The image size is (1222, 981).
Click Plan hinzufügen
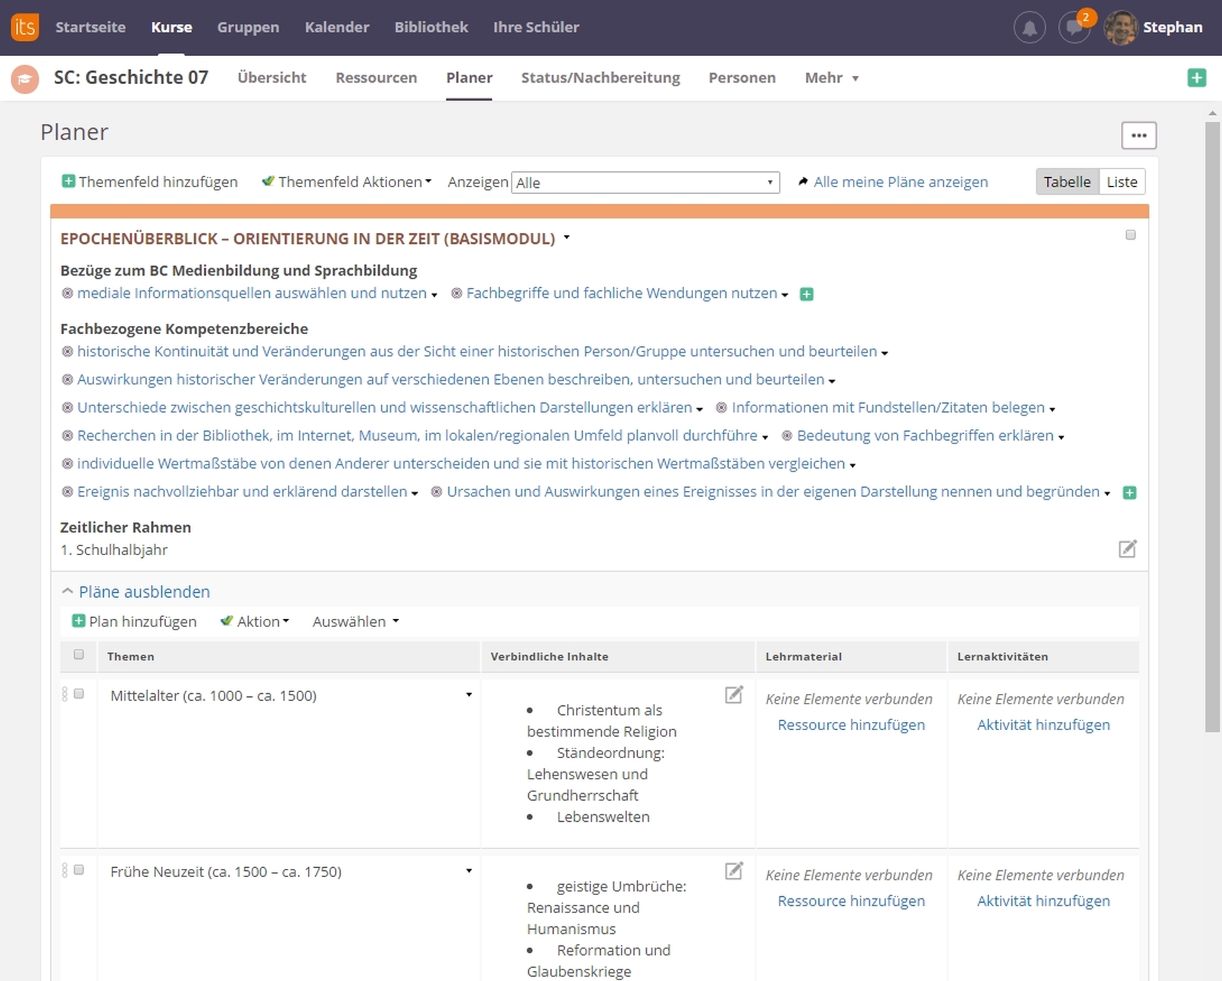point(143,622)
